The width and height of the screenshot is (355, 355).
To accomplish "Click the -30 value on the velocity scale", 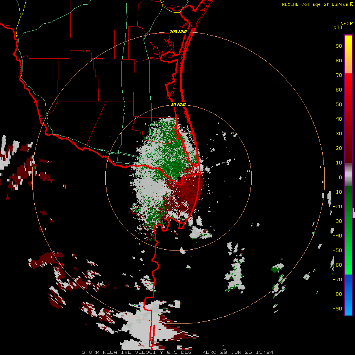I will click(x=337, y=221).
